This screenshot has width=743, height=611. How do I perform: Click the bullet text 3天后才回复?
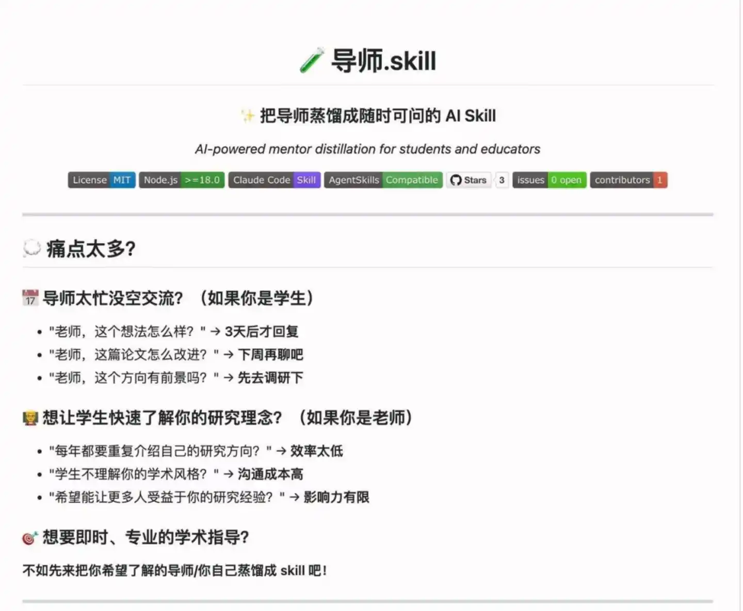(x=262, y=332)
